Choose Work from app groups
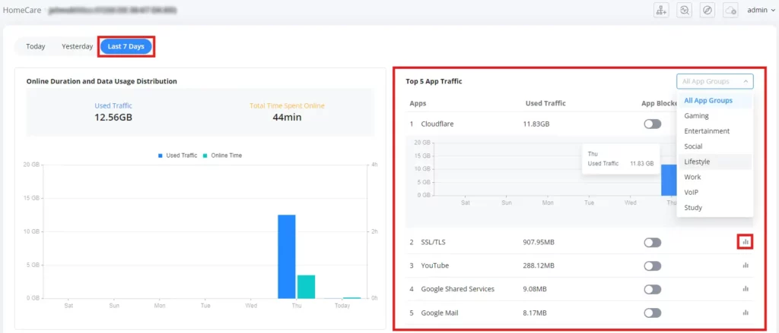 pyautogui.click(x=714, y=177)
